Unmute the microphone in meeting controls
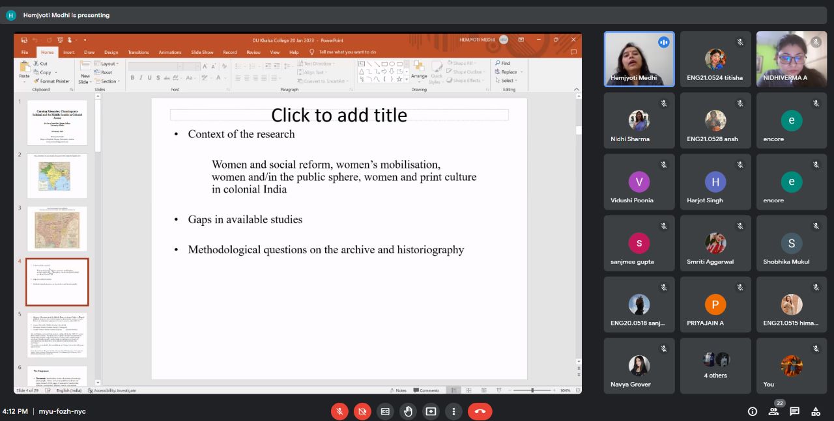 tap(339, 411)
